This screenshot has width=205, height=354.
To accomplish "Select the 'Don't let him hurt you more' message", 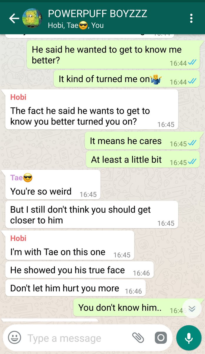I will point(75,288).
